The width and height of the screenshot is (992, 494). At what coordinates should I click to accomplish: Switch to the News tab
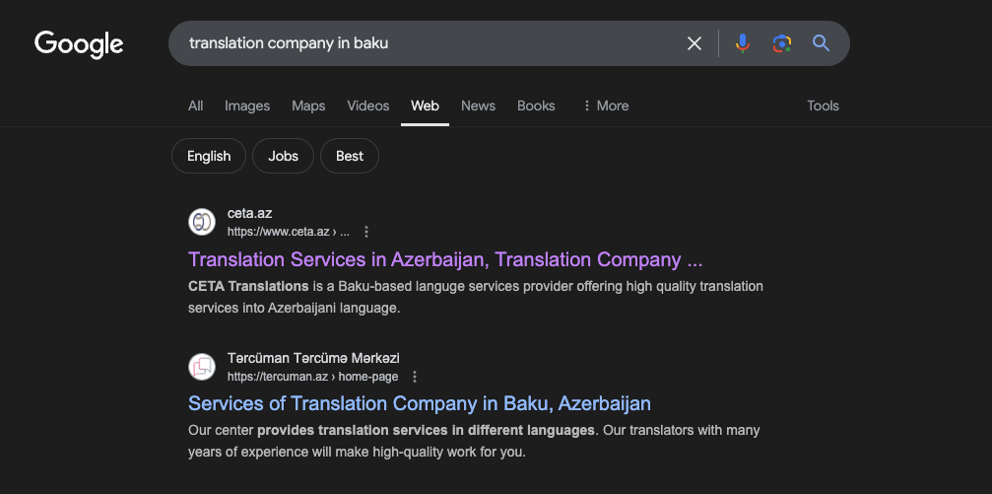coord(479,106)
